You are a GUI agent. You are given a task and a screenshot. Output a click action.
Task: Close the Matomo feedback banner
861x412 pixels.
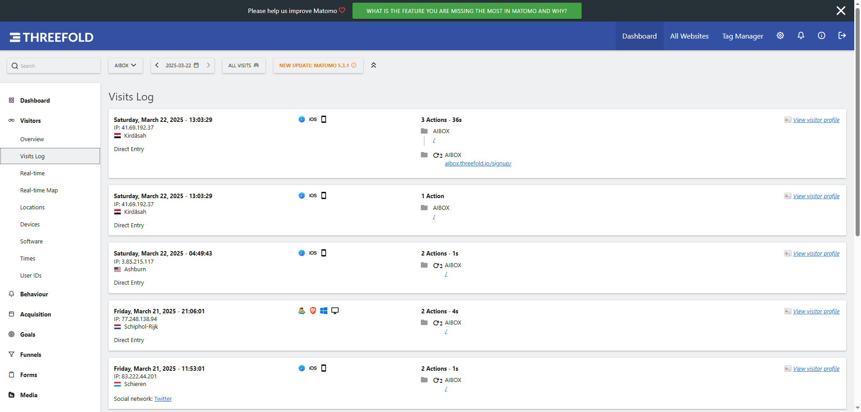(841, 11)
